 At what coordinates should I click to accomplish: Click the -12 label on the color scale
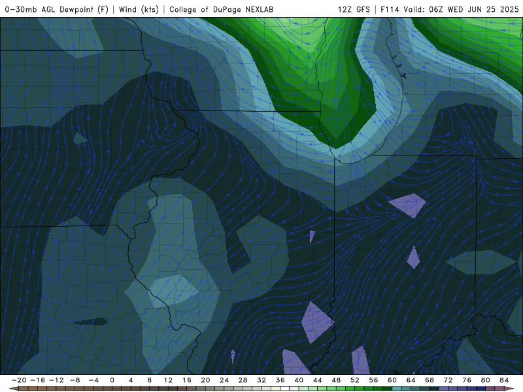(x=56, y=380)
